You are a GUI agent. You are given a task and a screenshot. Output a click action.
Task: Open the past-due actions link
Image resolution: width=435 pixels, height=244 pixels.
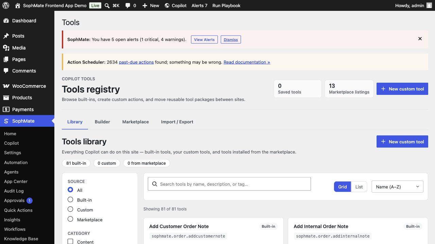[x=136, y=62]
